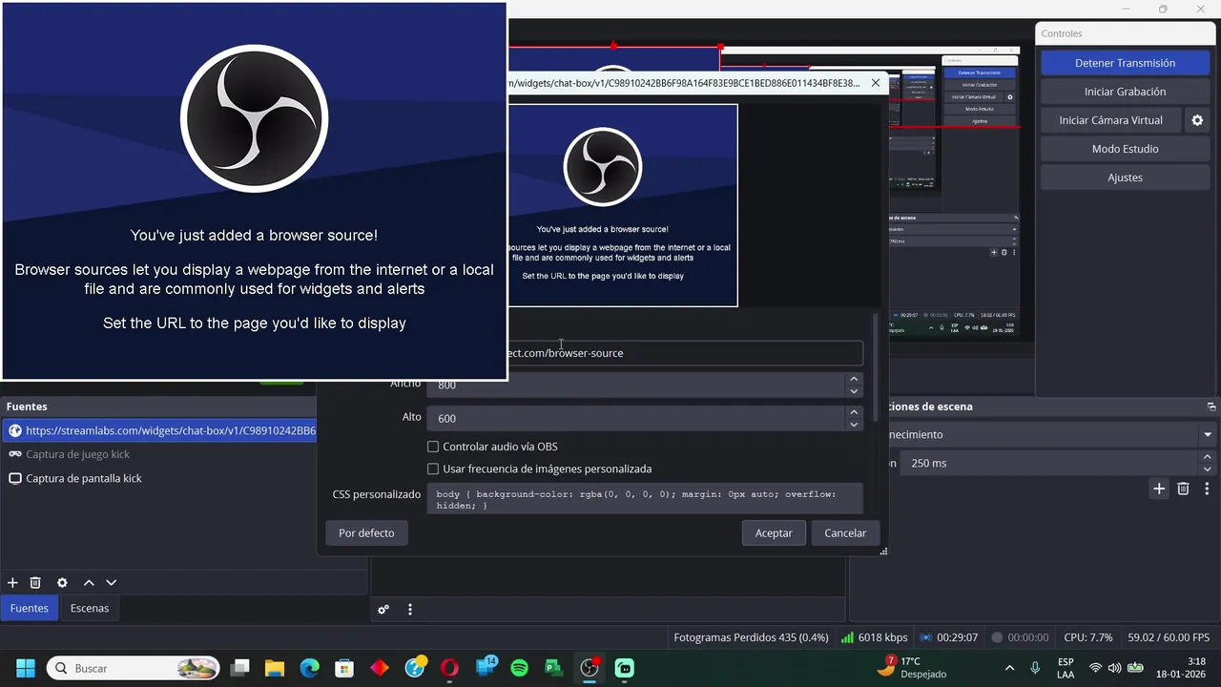Click the microphone tray icon
Screen dimensions: 1221x687
pos(1035,668)
